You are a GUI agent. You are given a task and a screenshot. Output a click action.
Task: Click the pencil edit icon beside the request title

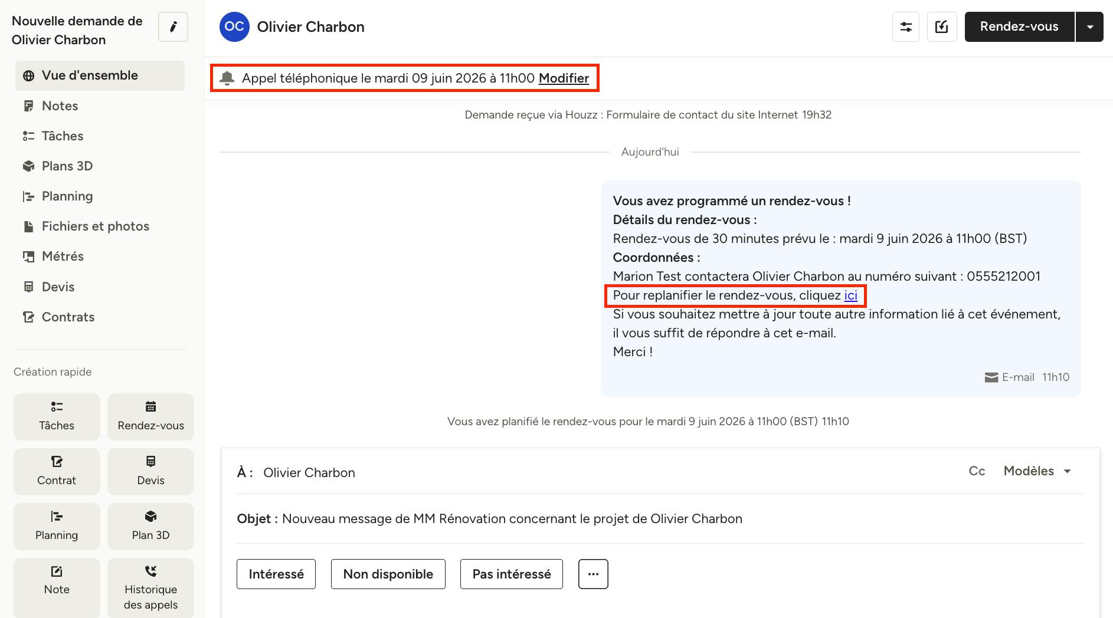pos(173,27)
